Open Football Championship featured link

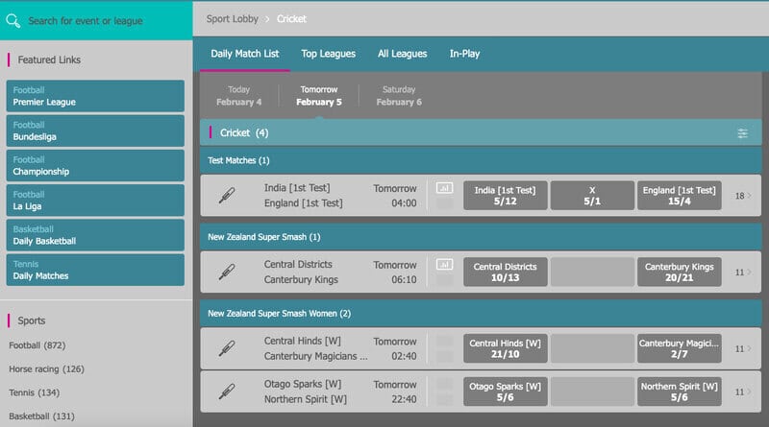pos(95,165)
